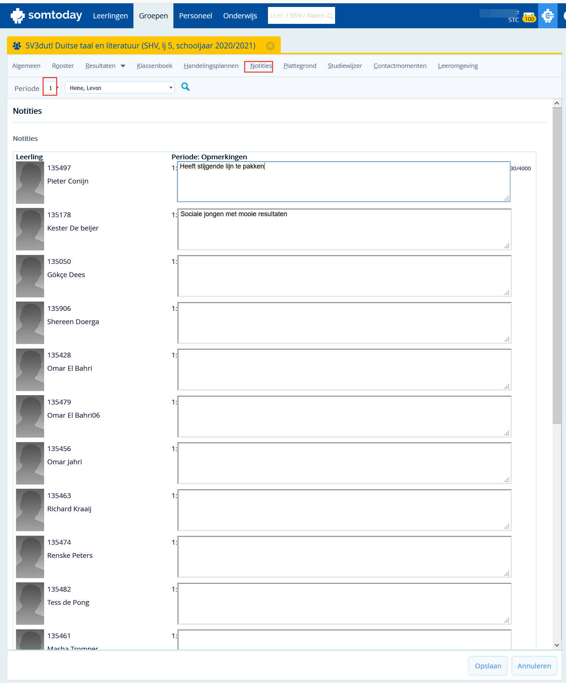Open the messages envelope icon showing 100
Viewport: 566px width, 683px height.
(529, 17)
